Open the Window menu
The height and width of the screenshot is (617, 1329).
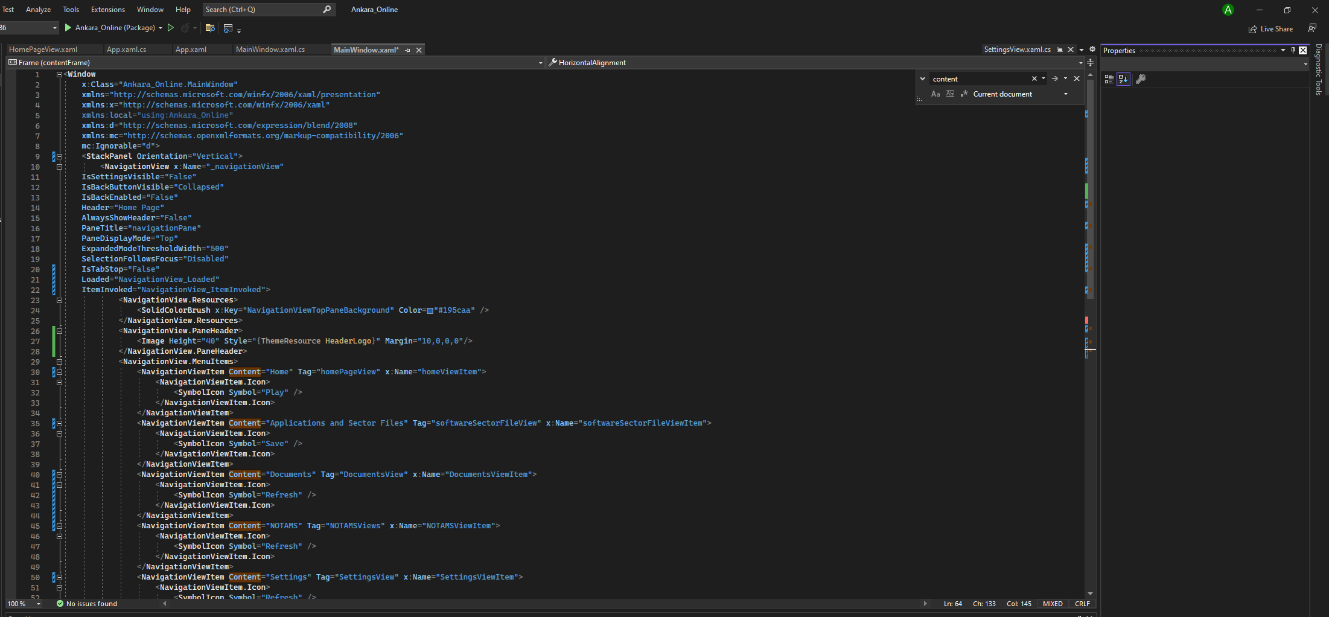coord(150,10)
